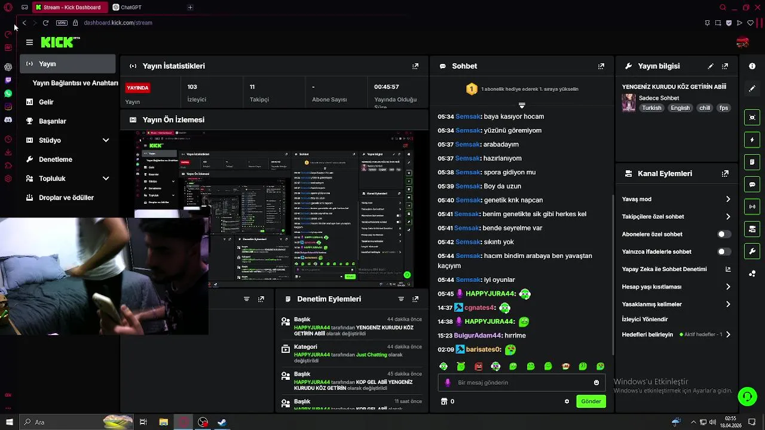Screen dimensions: 765x430
Task: Open the hamburger menu next to Kick logo
Action: (x=29, y=42)
